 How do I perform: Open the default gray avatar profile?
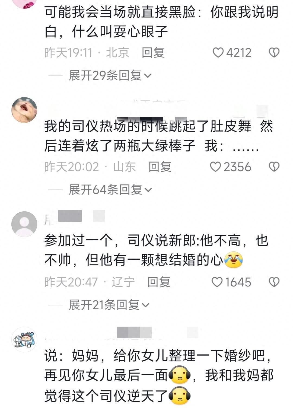[x=24, y=224]
